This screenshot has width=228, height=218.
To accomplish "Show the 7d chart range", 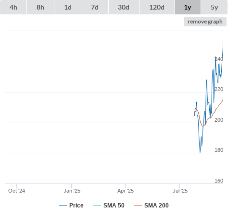I will [x=95, y=7].
